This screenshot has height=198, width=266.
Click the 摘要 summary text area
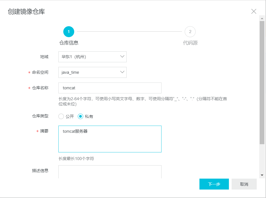tap(110, 139)
